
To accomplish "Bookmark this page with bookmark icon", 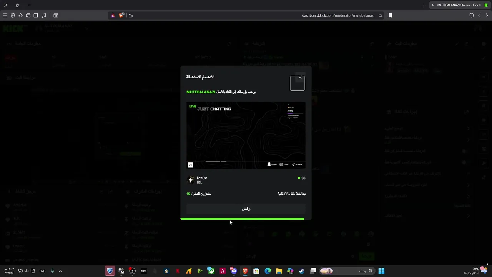I will (x=390, y=15).
